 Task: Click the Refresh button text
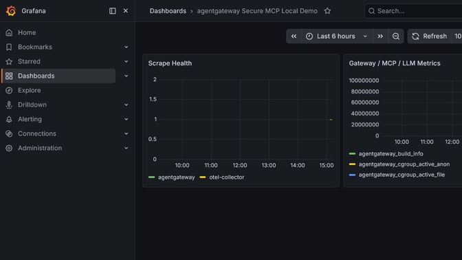[434, 36]
